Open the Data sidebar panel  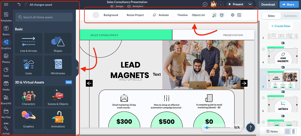point(6,72)
